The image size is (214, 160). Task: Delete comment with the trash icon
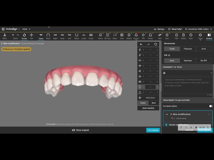point(211,73)
